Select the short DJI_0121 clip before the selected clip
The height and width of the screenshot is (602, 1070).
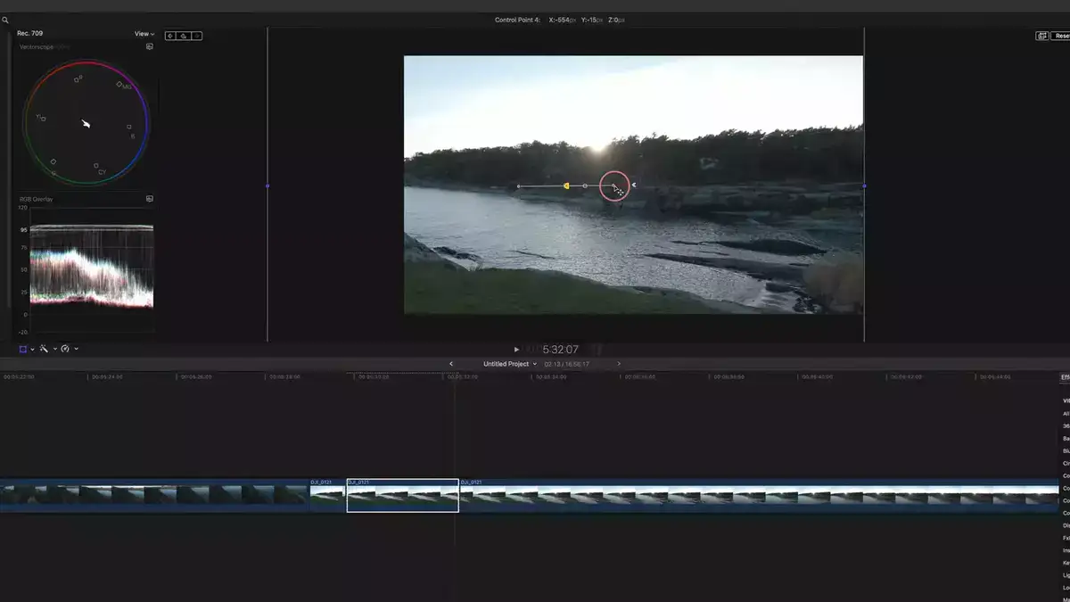327,495
